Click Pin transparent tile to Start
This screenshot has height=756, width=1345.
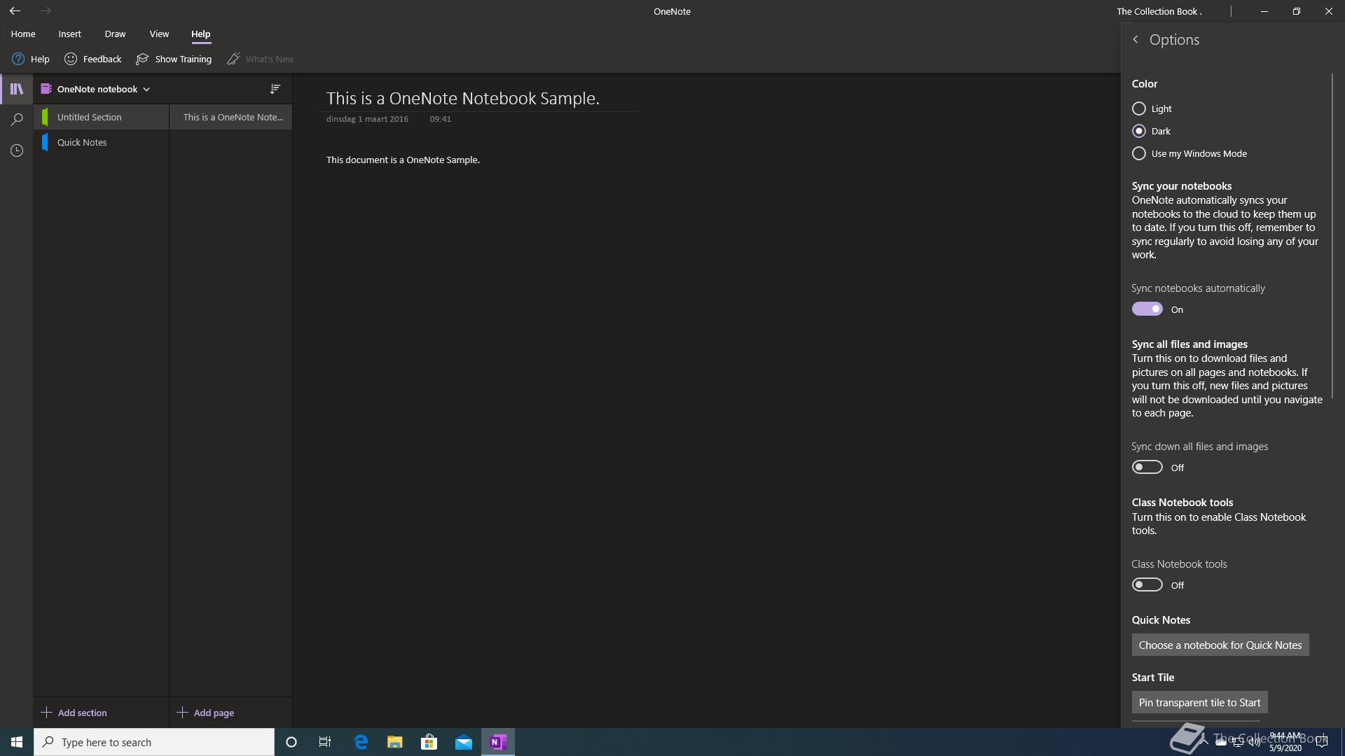click(1199, 702)
